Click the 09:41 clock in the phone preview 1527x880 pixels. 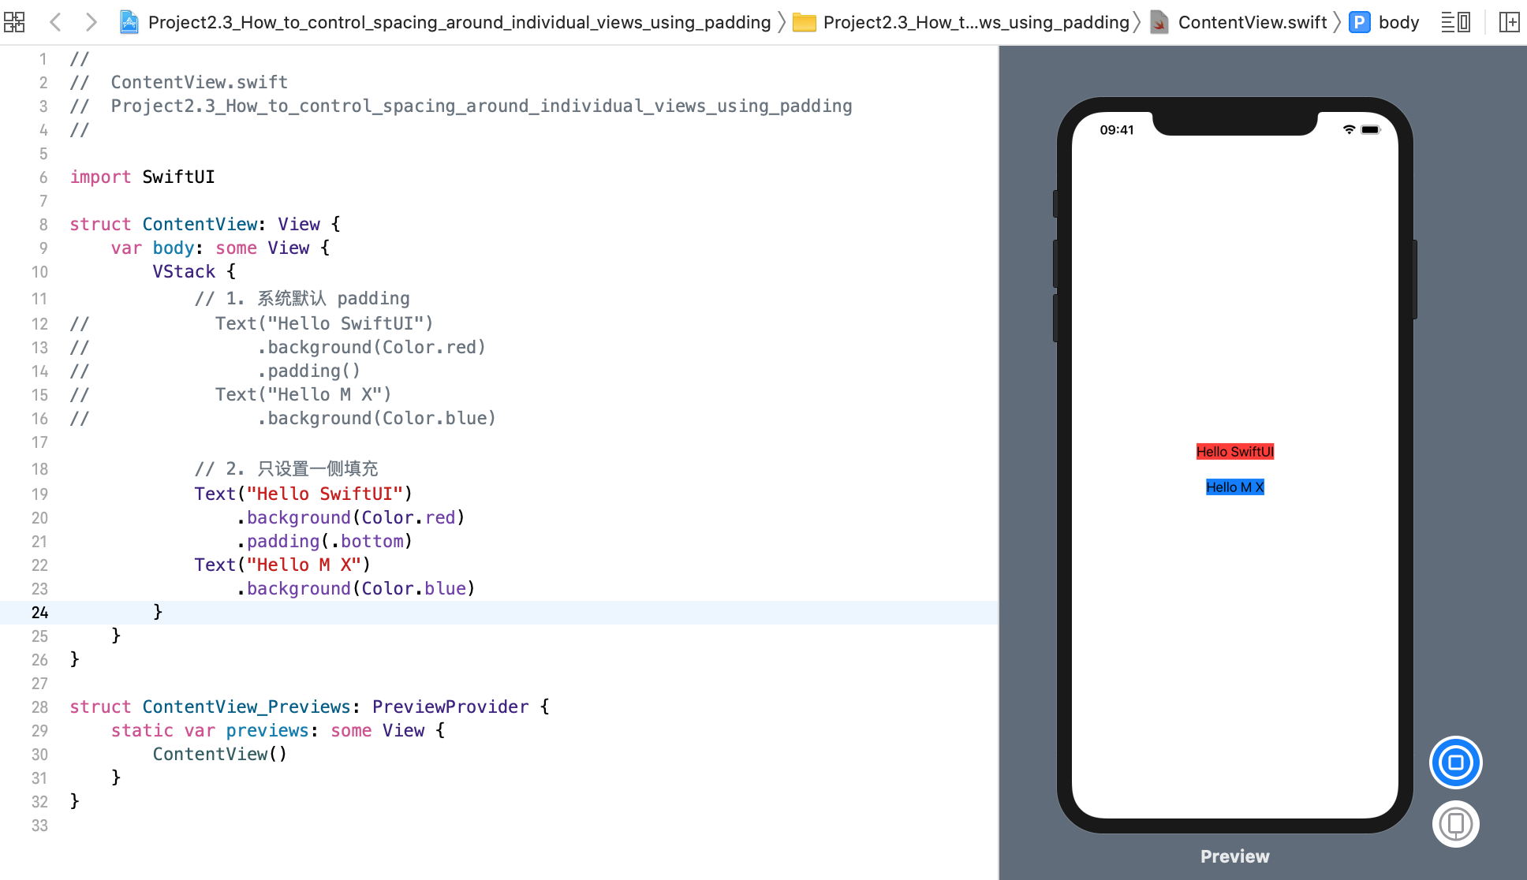pos(1117,130)
